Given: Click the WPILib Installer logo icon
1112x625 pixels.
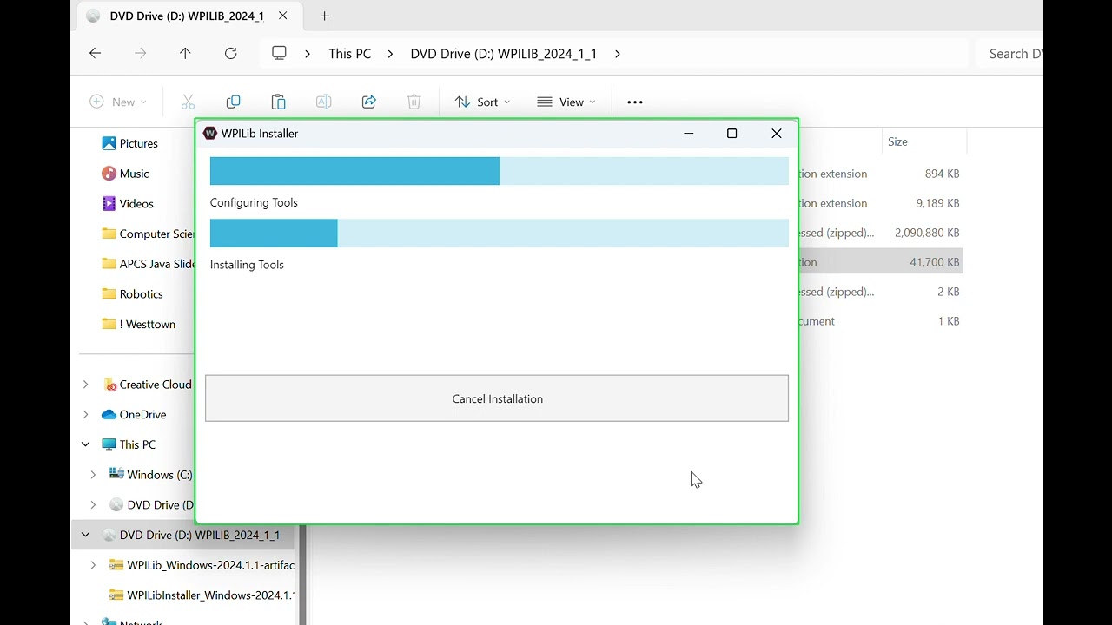Looking at the screenshot, I should pos(209,134).
